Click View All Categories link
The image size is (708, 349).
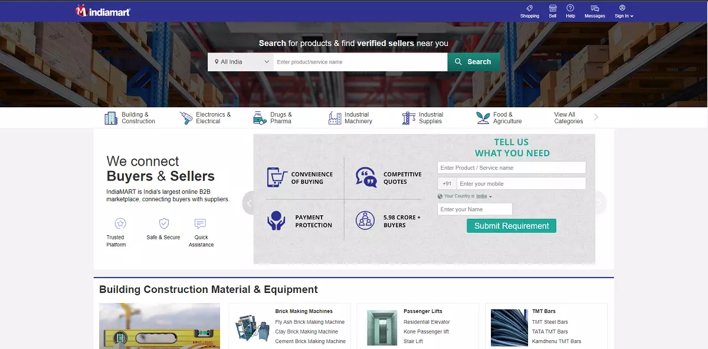[x=569, y=118]
